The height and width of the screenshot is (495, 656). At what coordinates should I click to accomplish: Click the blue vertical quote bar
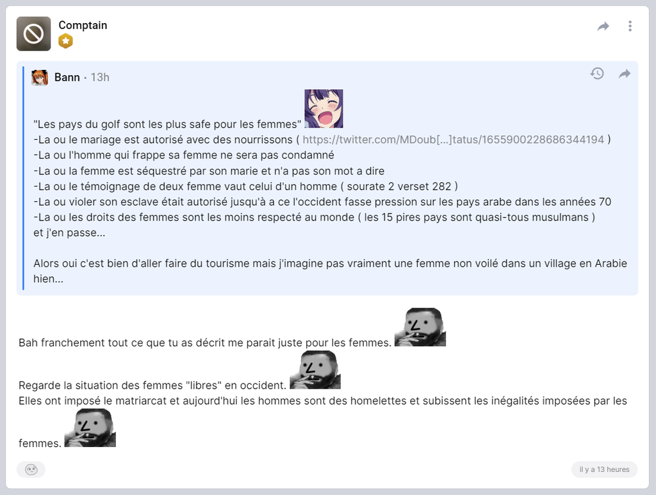[24, 178]
